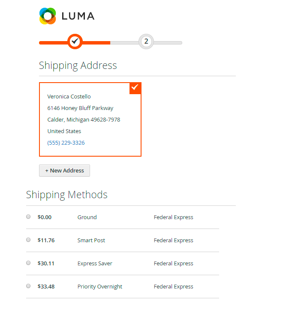The height and width of the screenshot is (318, 292).
Task: Click the completed step one checkmark icon
Action: [75, 42]
